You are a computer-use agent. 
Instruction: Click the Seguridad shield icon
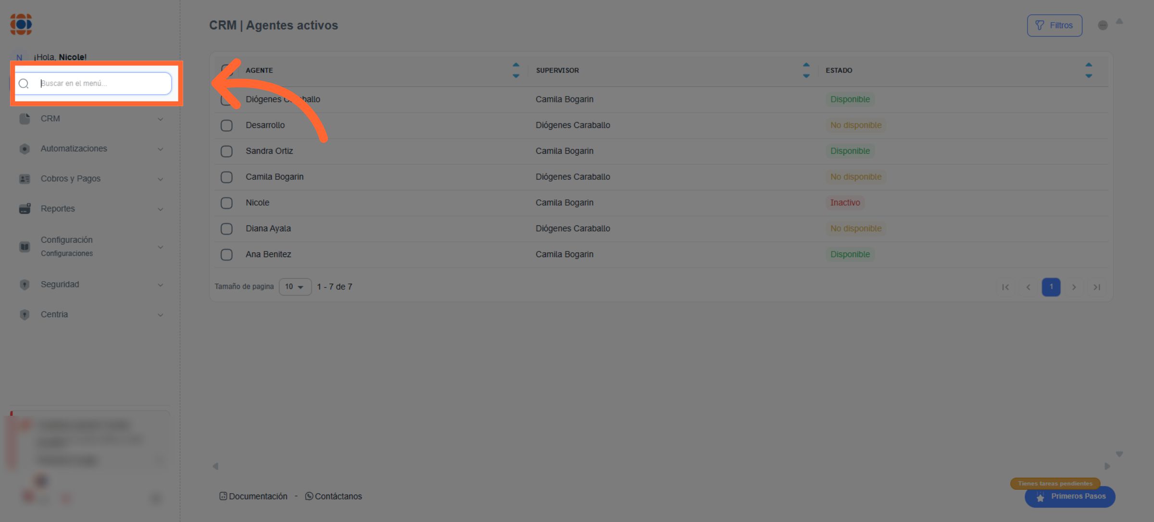click(25, 285)
